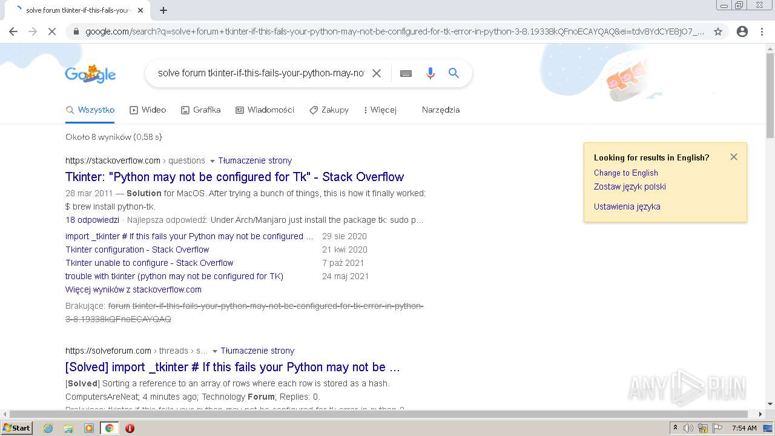Show hidden system tray icons
The image size is (775, 436).
point(675,428)
